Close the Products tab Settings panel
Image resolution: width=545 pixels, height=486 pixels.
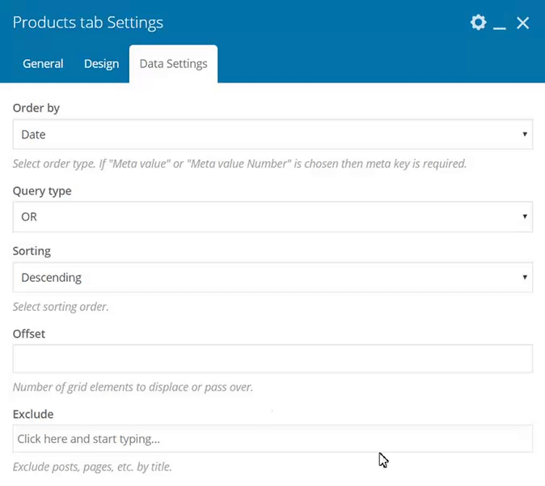[523, 23]
